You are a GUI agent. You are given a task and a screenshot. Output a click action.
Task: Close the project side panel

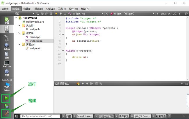[51, 14]
